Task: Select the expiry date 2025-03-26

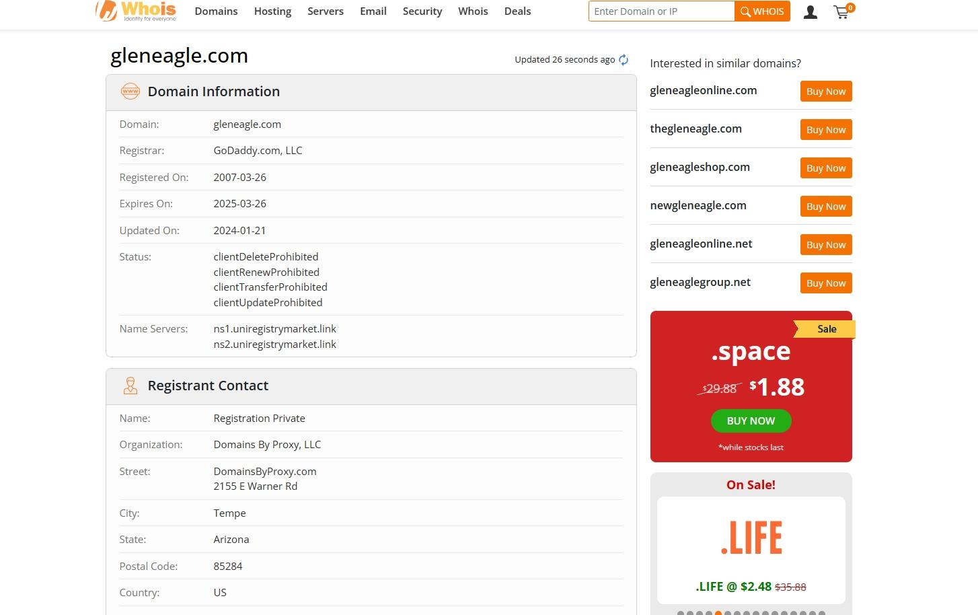Action: tap(239, 204)
